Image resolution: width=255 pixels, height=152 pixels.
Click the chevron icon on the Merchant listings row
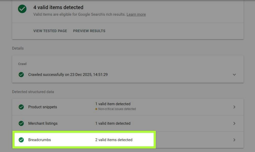(234, 123)
